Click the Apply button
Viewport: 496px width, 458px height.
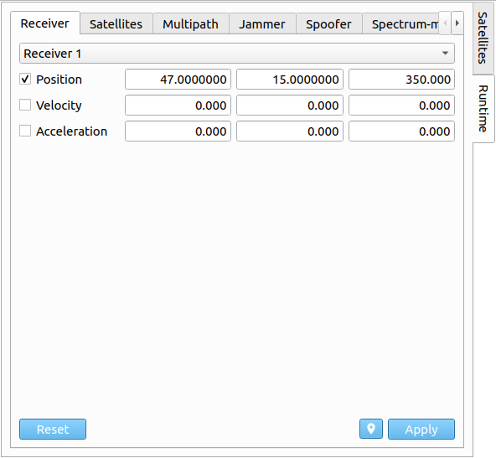(x=421, y=429)
